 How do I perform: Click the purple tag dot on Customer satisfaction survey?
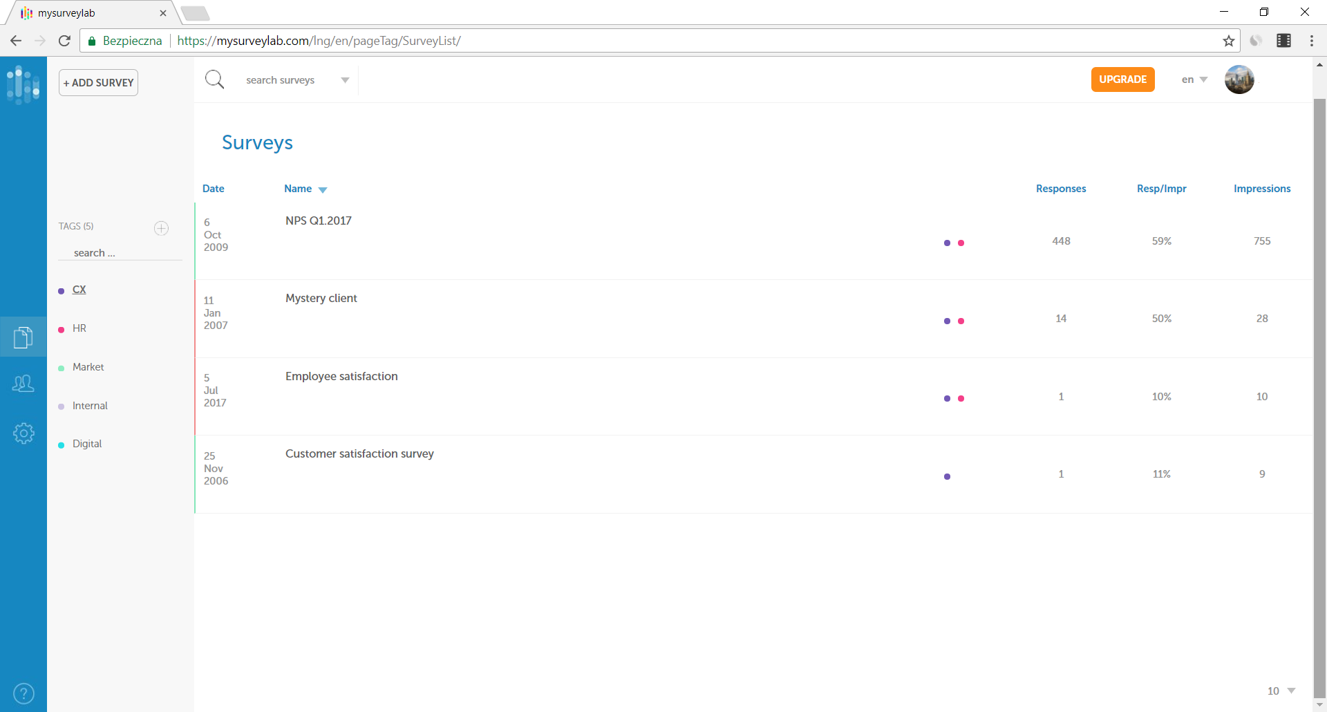click(x=947, y=476)
